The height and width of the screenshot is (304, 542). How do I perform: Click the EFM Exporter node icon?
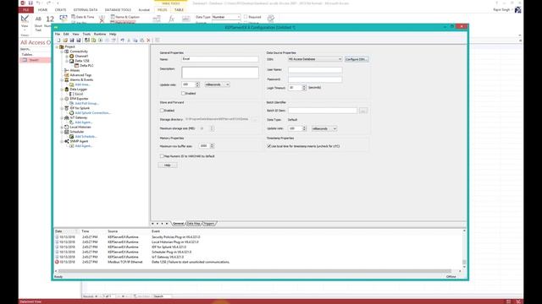67,99
